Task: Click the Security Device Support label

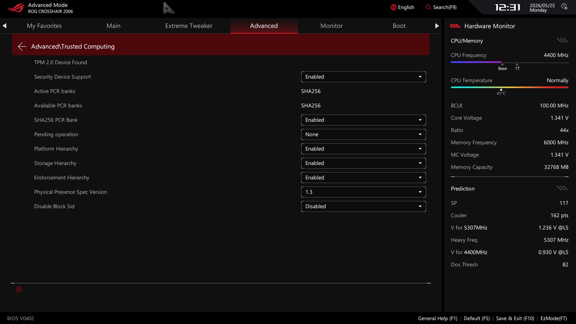Action: (x=62, y=77)
